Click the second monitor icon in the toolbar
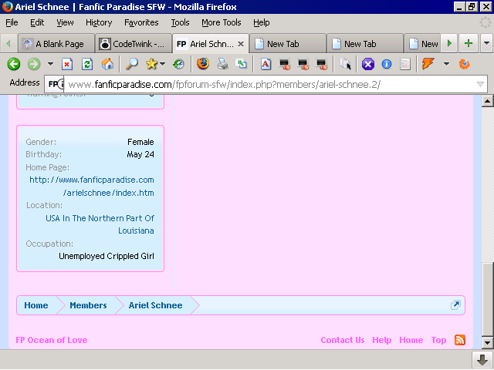Viewport: 494px width, 370px height. pyautogui.click(x=303, y=64)
